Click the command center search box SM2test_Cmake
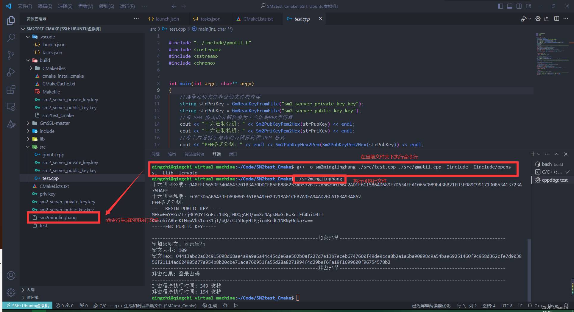574x312 pixels. pos(299,6)
